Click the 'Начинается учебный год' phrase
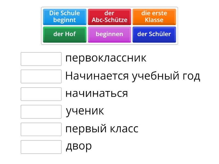219x164 pixels. (x=133, y=76)
